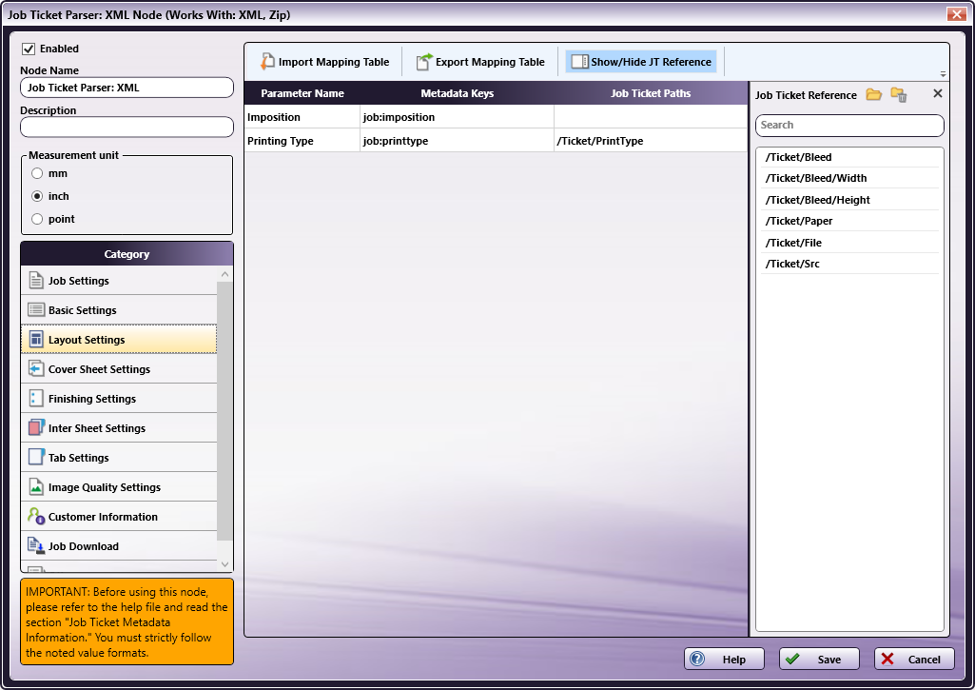
Task: Open the Inter Sheet Settings category
Action: coord(119,428)
